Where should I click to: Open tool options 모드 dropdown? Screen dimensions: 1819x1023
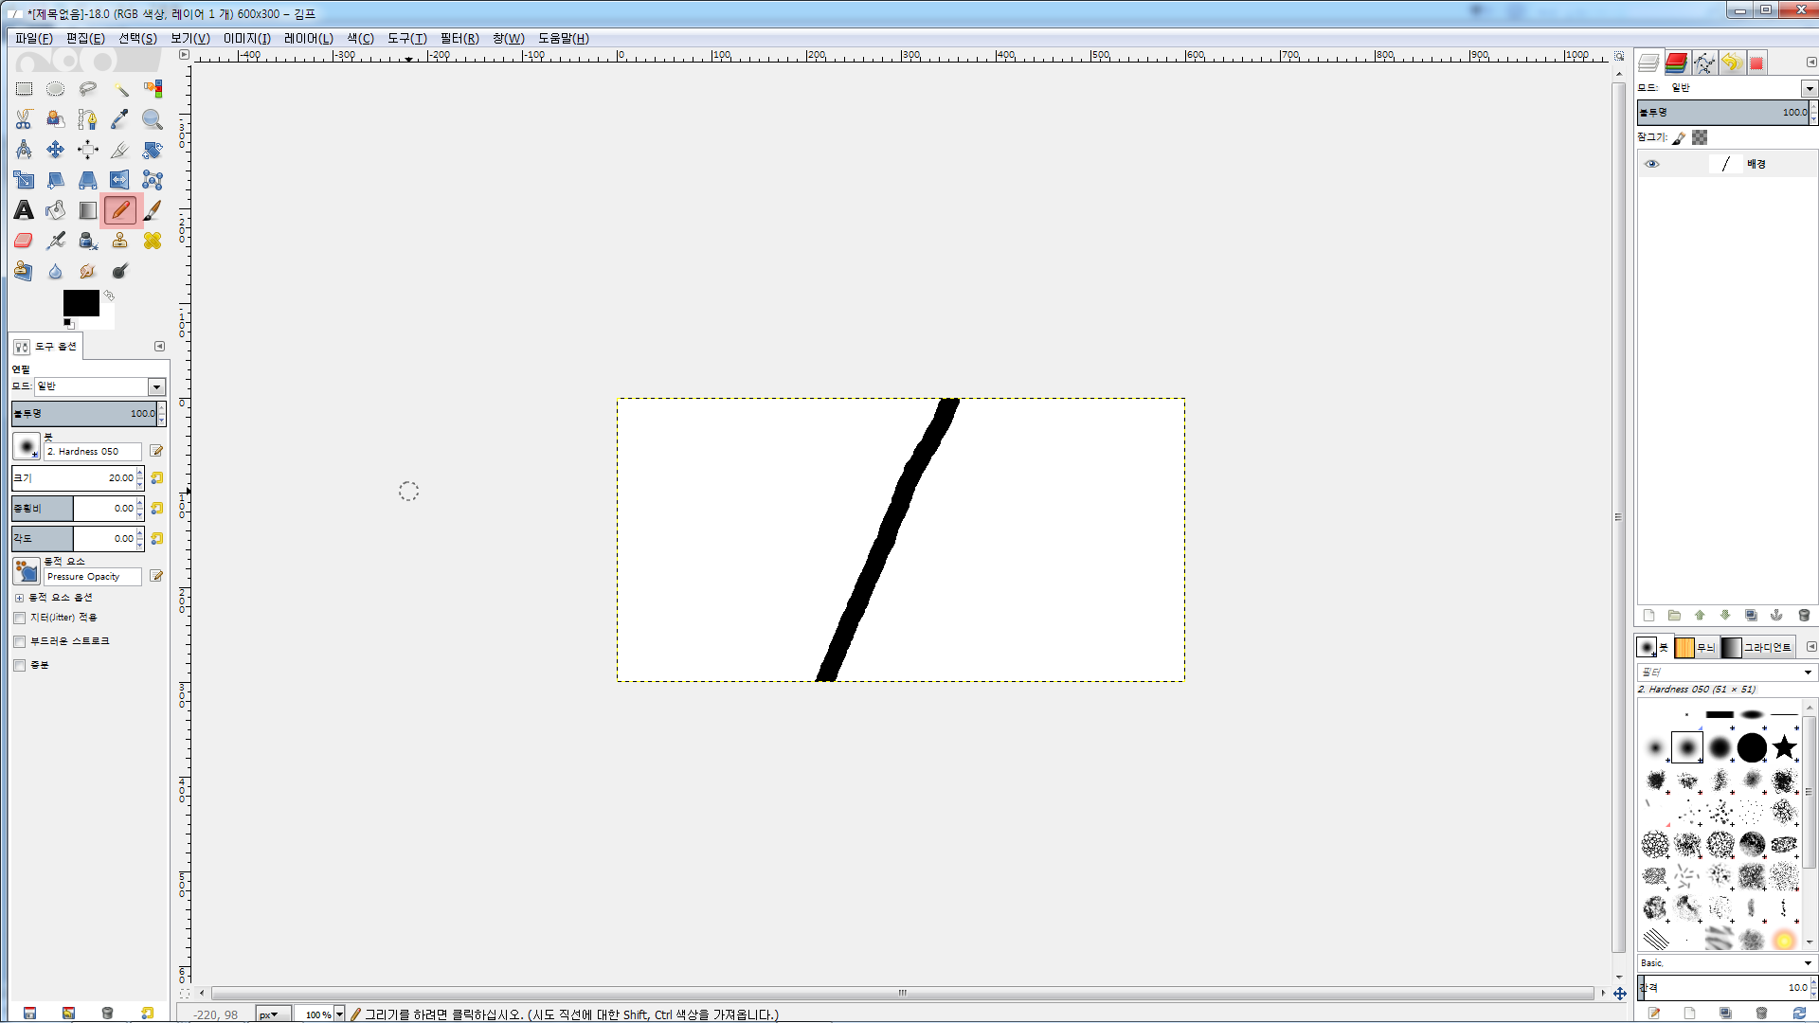click(x=99, y=386)
